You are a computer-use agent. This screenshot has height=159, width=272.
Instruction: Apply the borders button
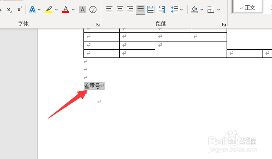click(211, 10)
